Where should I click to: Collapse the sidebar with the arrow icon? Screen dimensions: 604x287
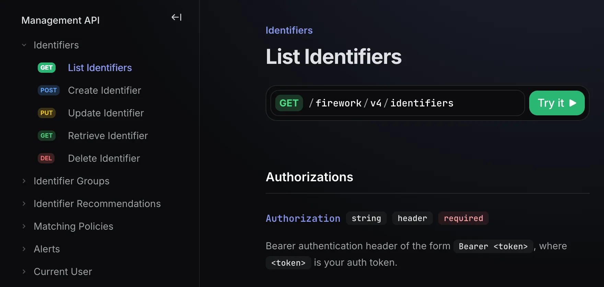pos(176,17)
